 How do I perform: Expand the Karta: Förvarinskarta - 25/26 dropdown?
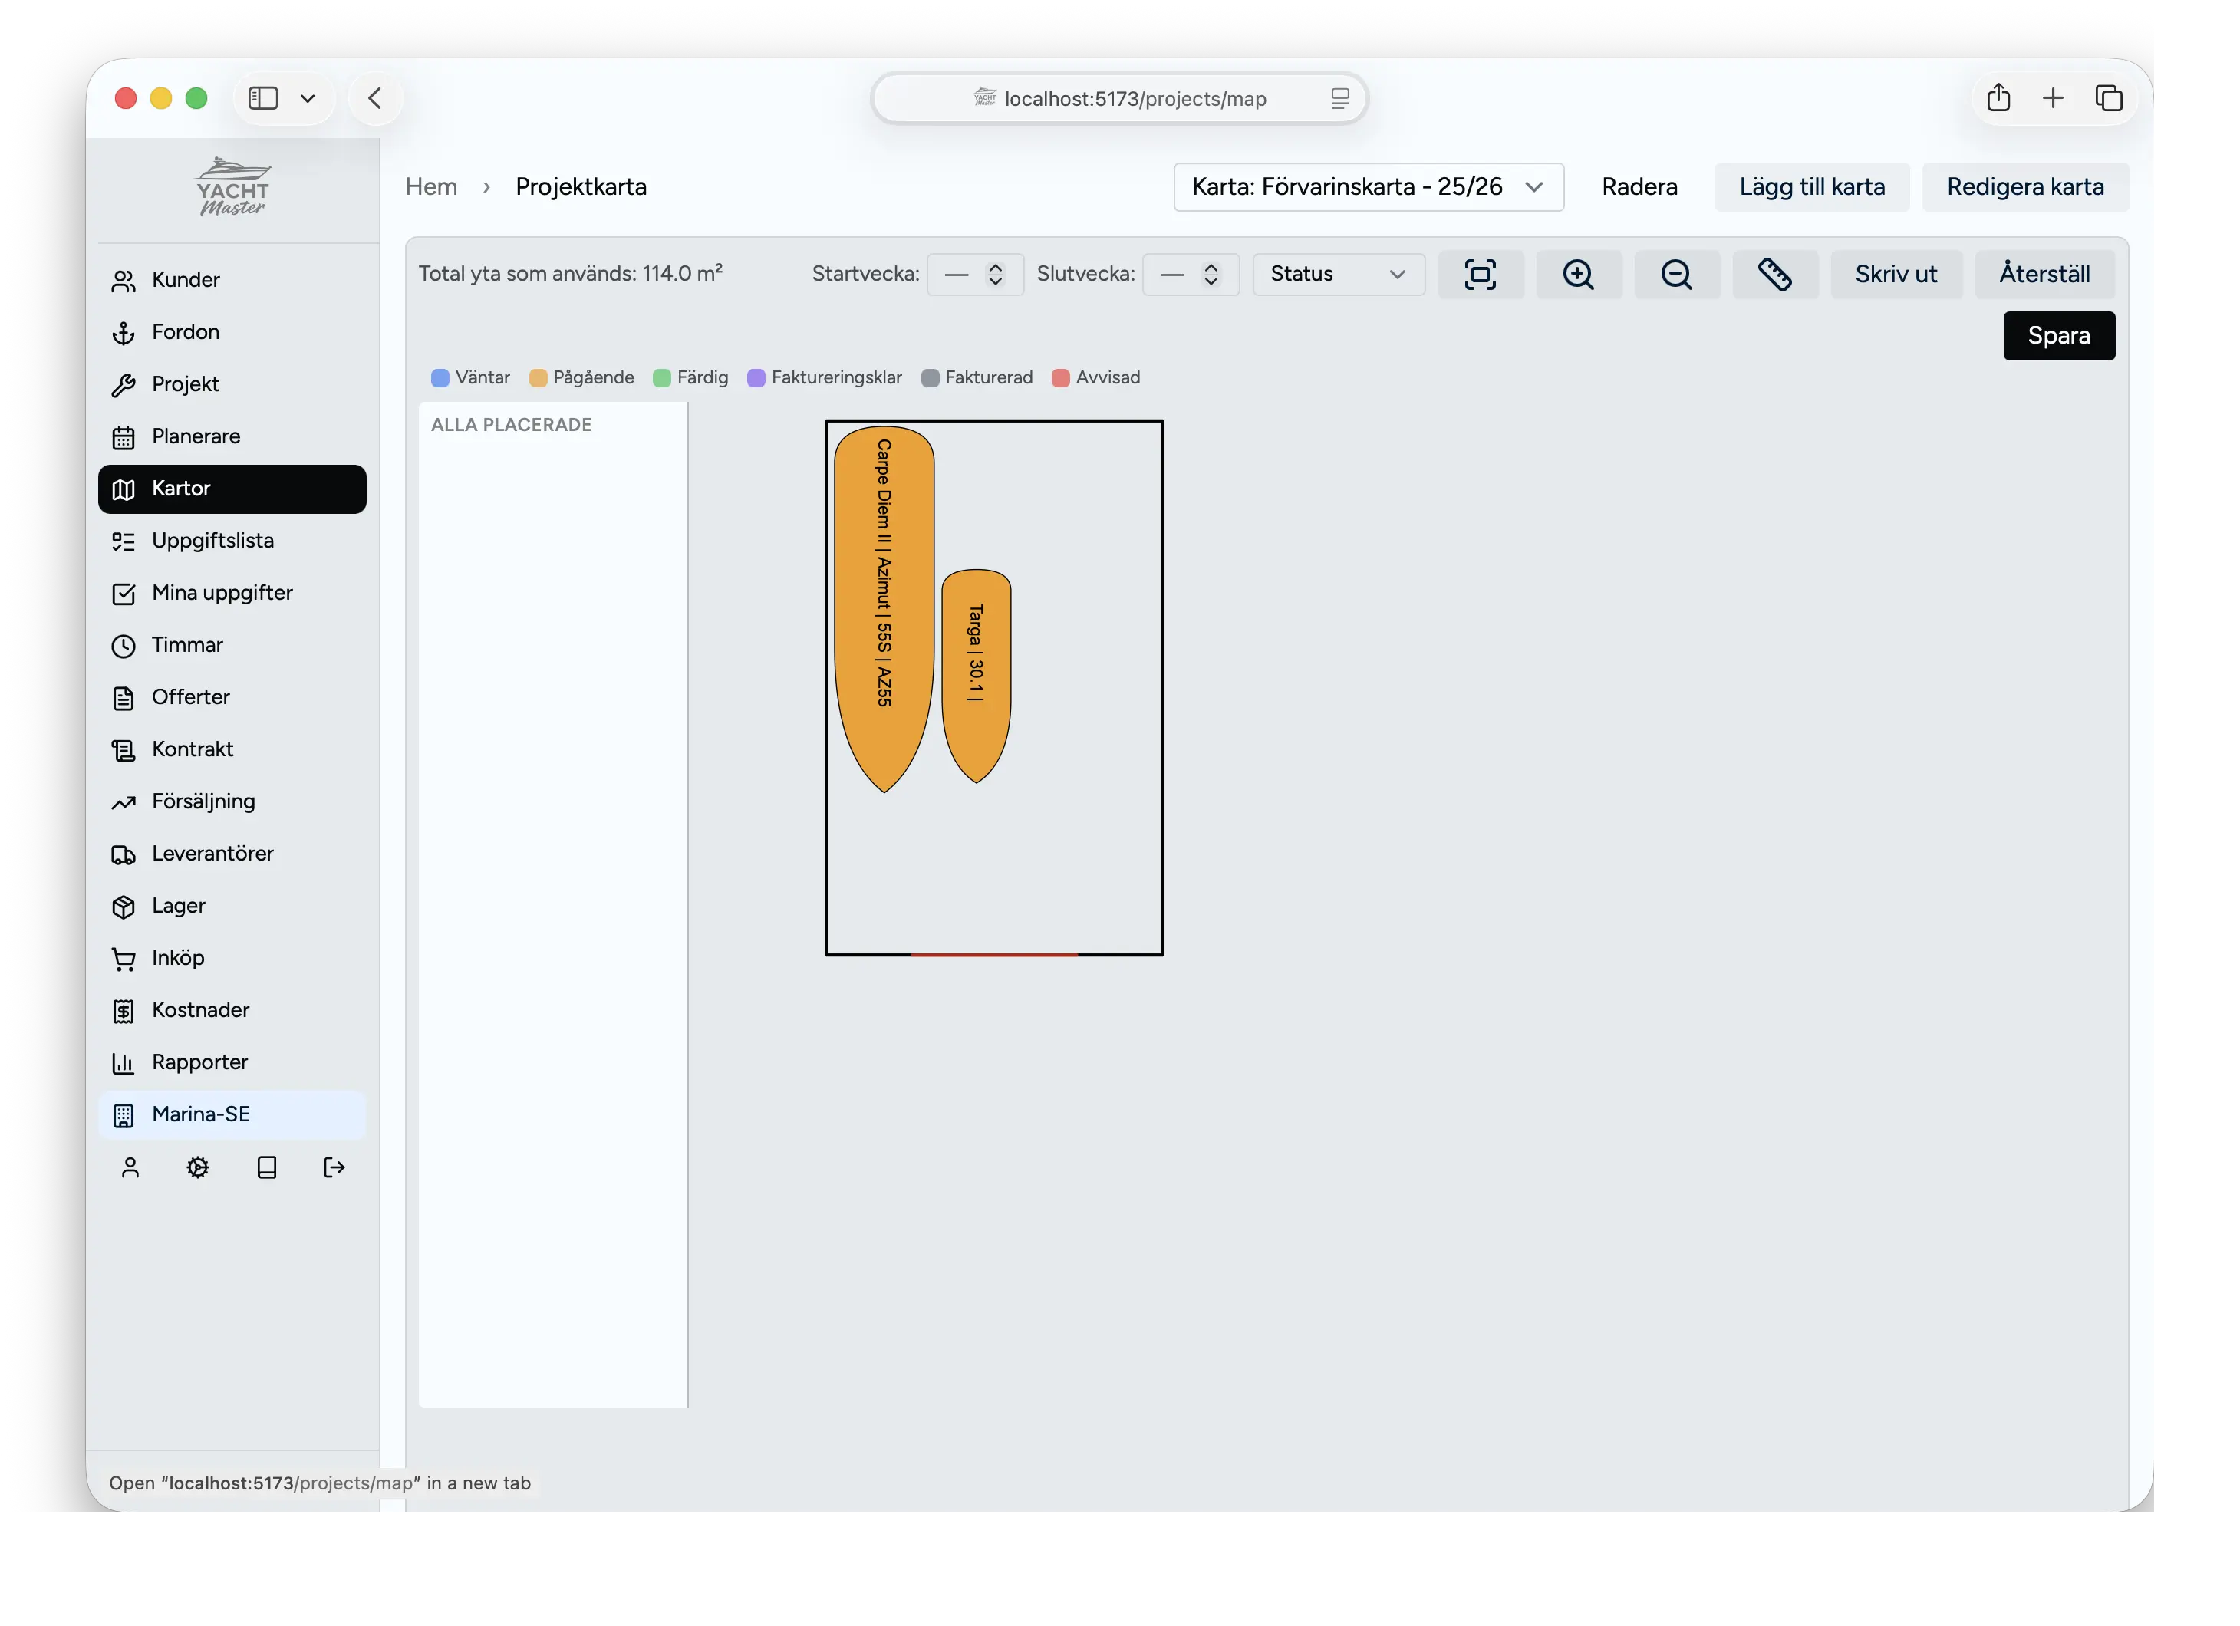[1368, 186]
